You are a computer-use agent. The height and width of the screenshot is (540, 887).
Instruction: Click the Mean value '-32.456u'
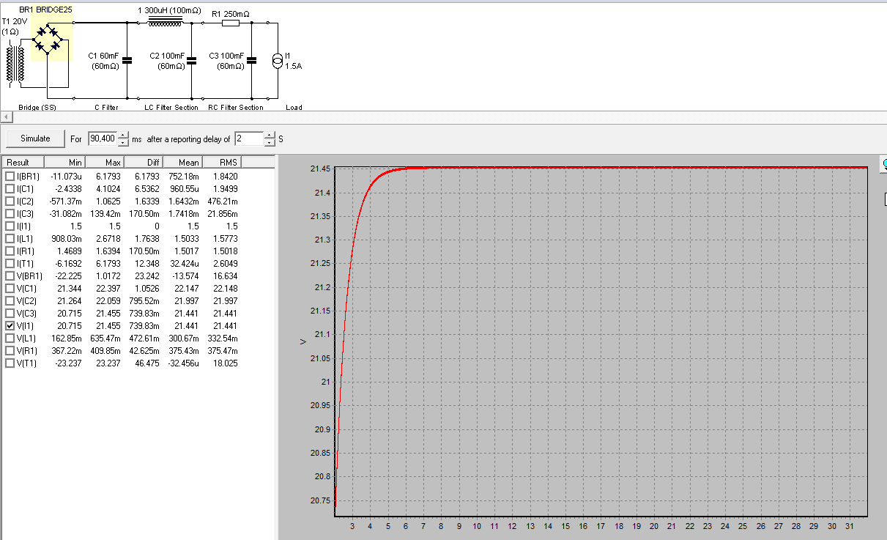pyautogui.click(x=183, y=363)
